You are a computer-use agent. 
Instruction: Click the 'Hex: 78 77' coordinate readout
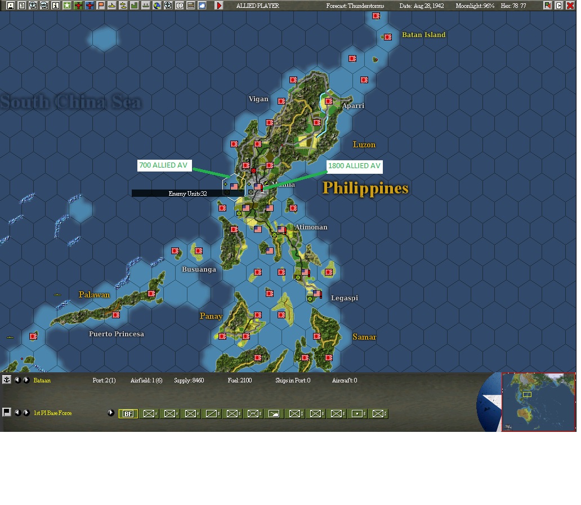click(513, 6)
